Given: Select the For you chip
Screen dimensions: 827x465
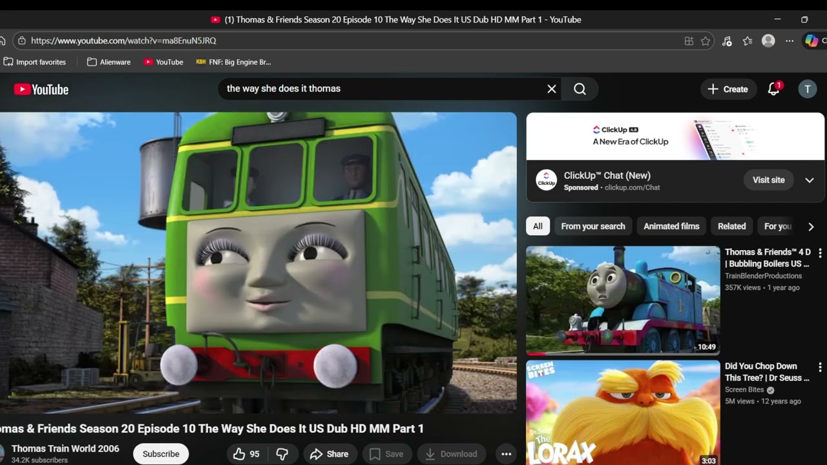Looking at the screenshot, I should point(777,226).
